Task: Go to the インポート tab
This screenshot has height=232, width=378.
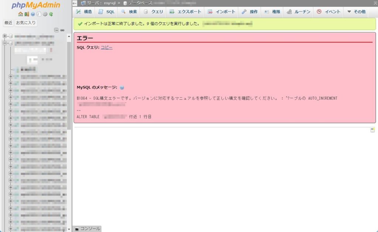Action: tap(221, 12)
